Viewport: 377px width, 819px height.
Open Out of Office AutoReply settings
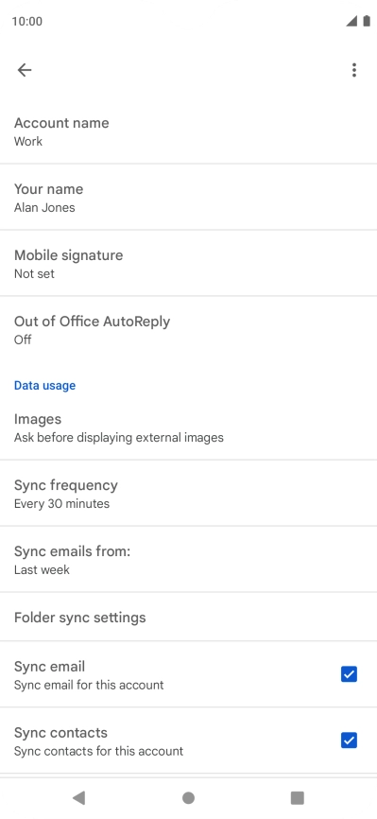coord(189,329)
